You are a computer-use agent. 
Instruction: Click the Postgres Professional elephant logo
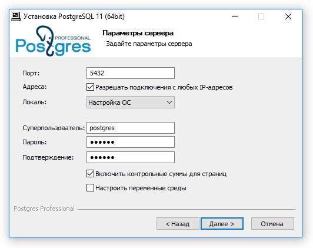pyautogui.click(x=53, y=41)
